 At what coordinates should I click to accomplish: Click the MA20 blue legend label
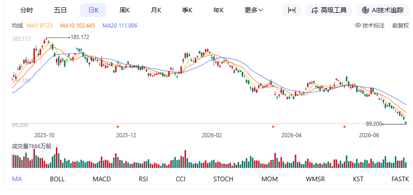click(120, 26)
